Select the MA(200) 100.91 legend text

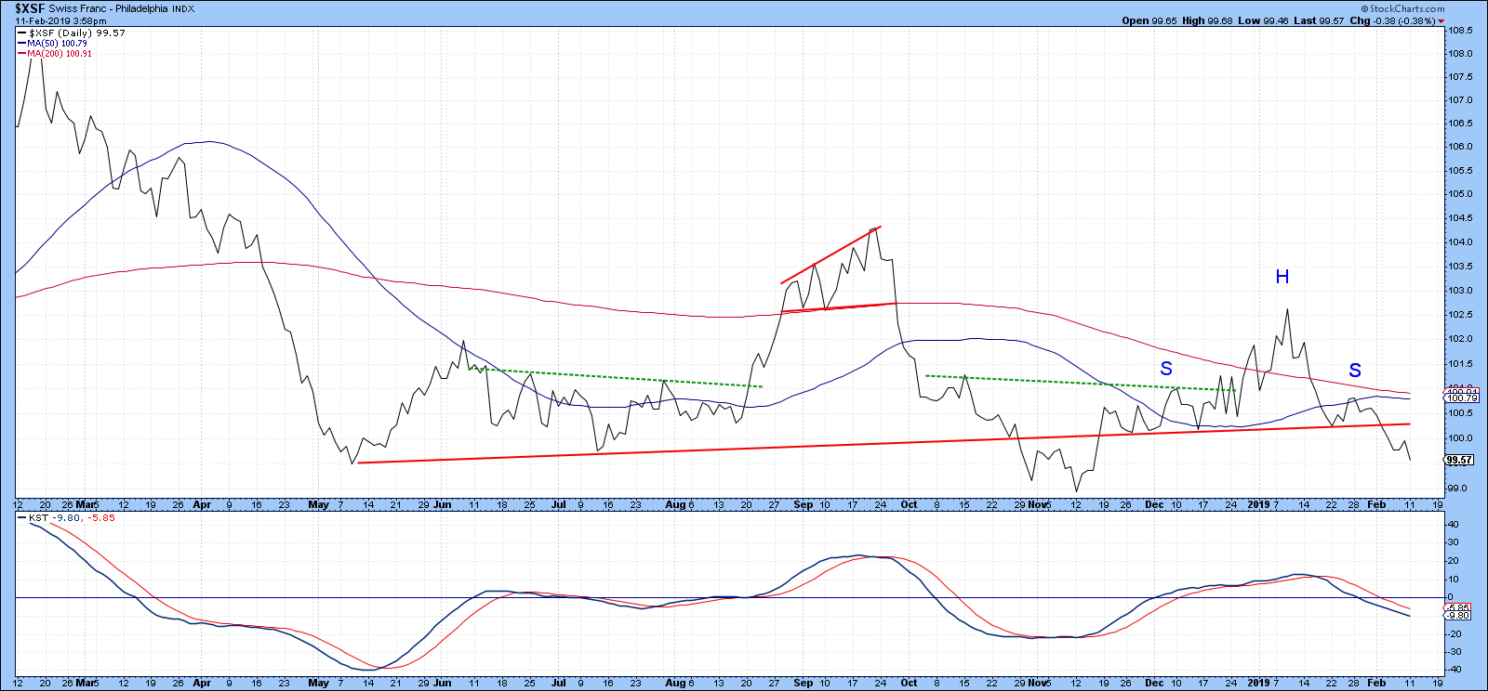click(x=60, y=54)
